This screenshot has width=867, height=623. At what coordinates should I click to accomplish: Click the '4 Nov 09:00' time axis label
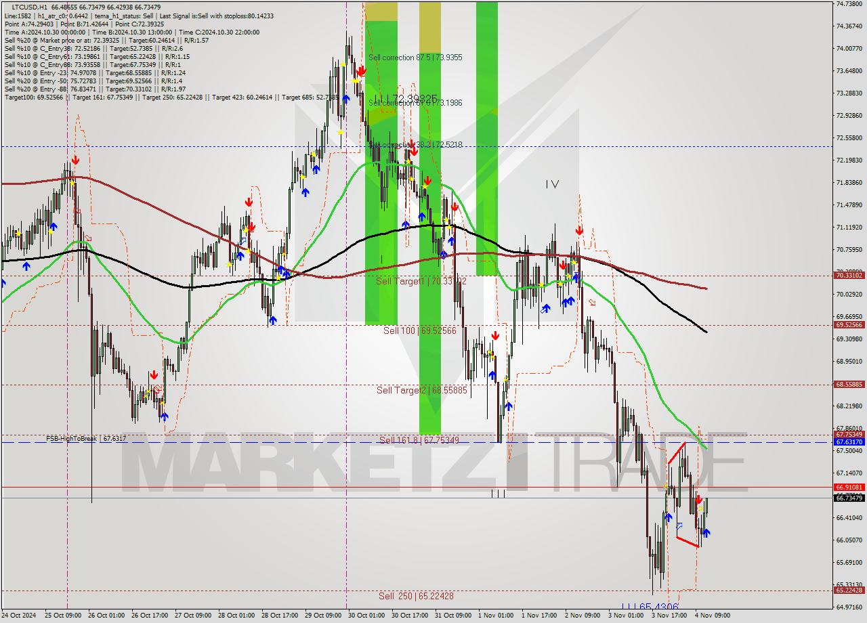713,616
